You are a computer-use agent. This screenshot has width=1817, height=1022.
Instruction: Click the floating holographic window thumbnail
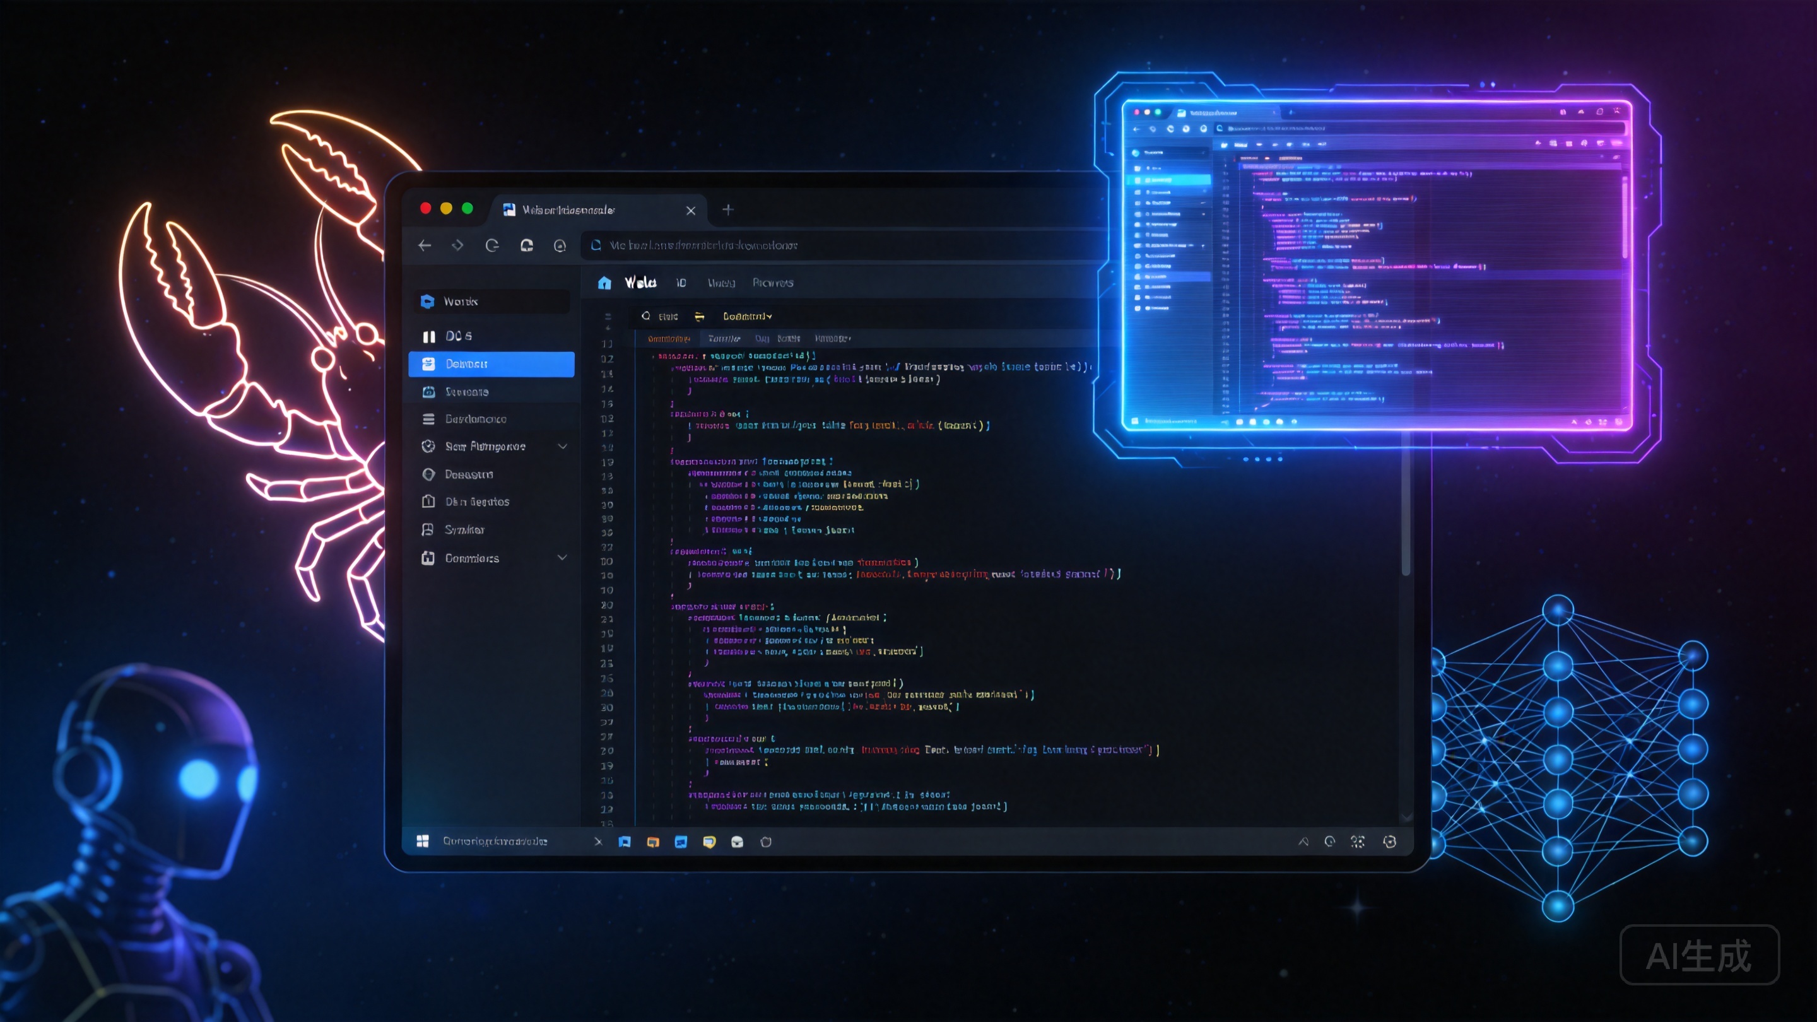coord(1376,266)
